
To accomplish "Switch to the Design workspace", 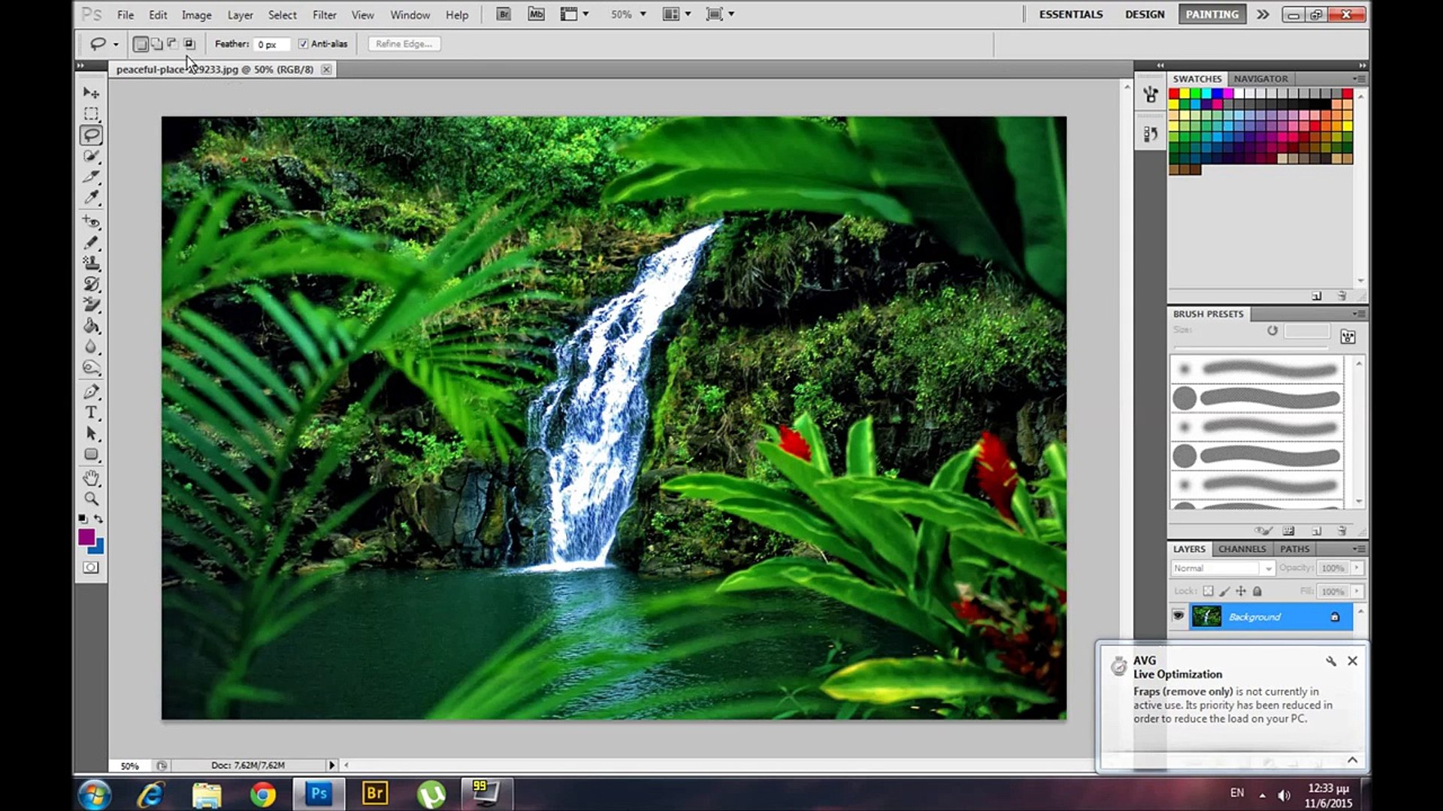I will click(1145, 14).
